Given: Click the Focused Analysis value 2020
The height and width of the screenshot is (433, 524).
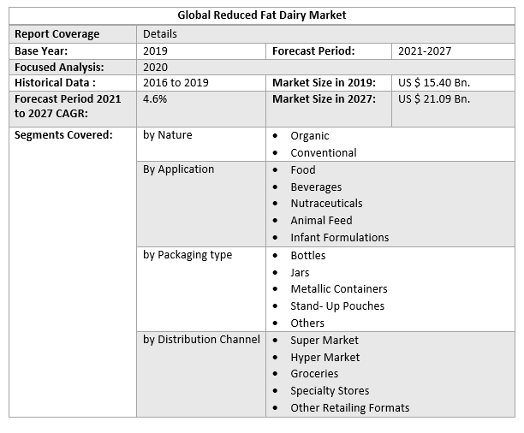Looking at the screenshot, I should [x=155, y=67].
